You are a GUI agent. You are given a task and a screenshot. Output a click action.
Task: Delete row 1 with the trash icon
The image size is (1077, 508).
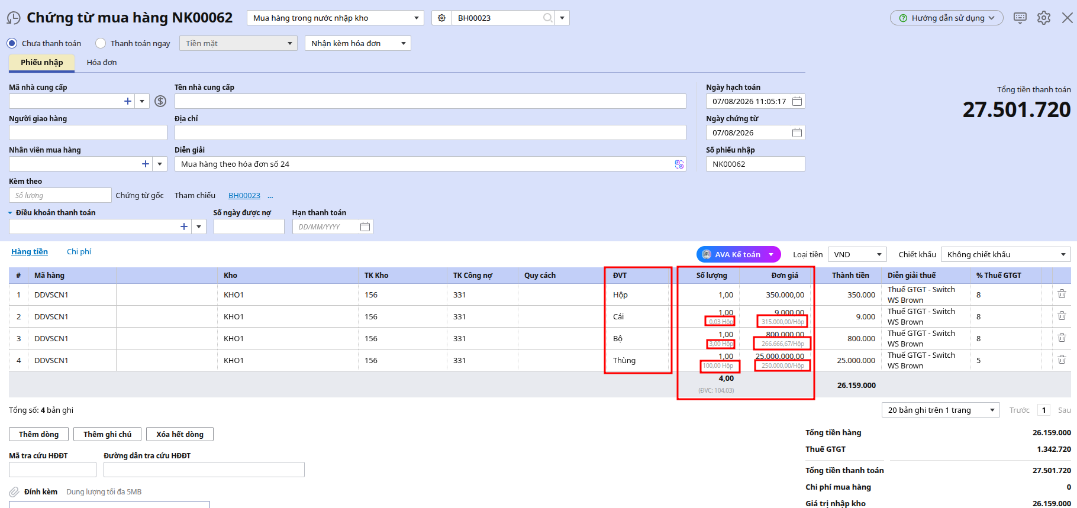point(1062,294)
